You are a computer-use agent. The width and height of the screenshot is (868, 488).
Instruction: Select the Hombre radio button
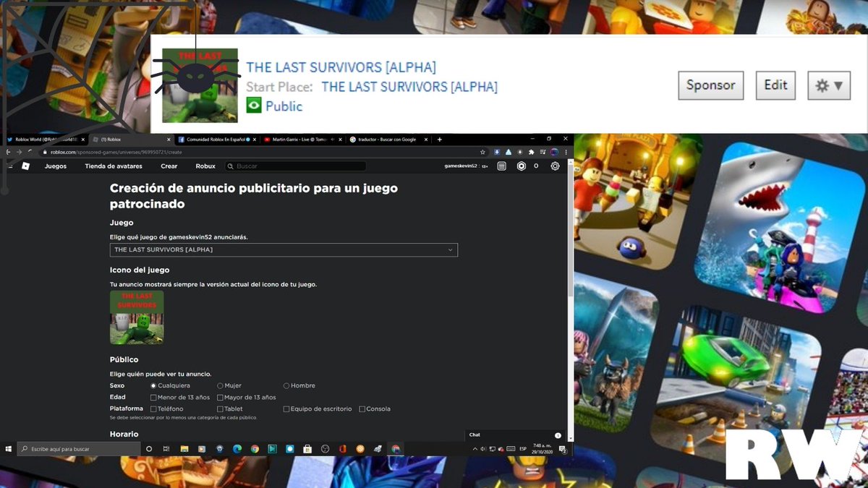coord(286,386)
